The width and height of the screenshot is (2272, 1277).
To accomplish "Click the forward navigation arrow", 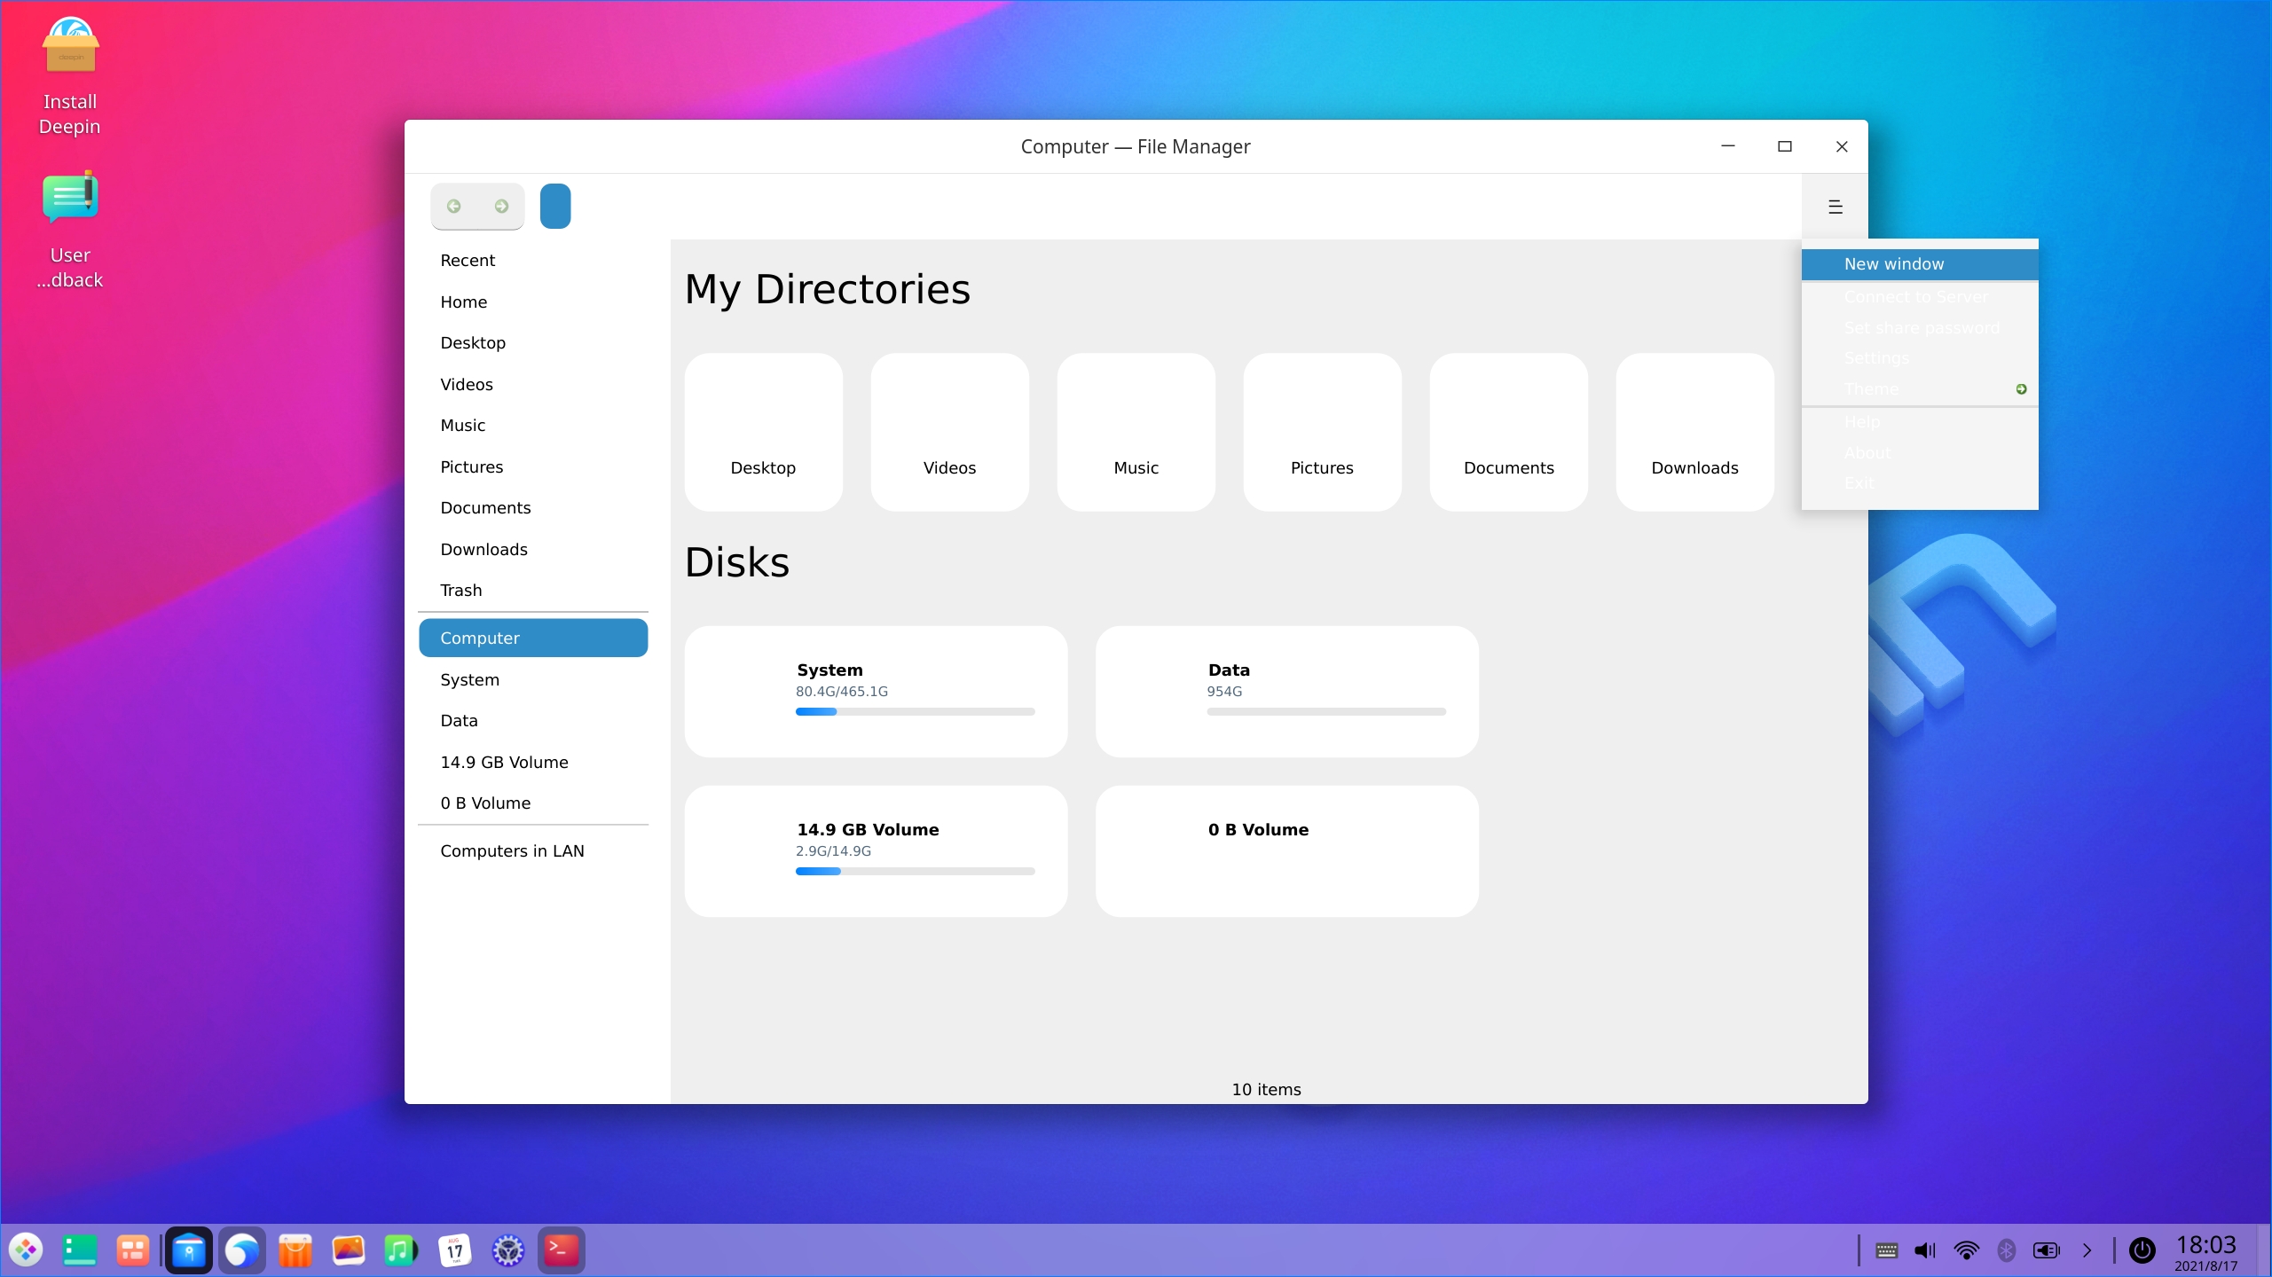I will click(x=501, y=207).
